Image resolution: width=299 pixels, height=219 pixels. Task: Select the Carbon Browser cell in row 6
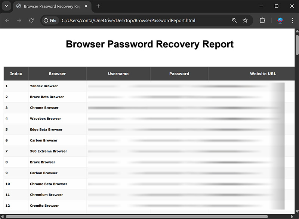[57, 140]
